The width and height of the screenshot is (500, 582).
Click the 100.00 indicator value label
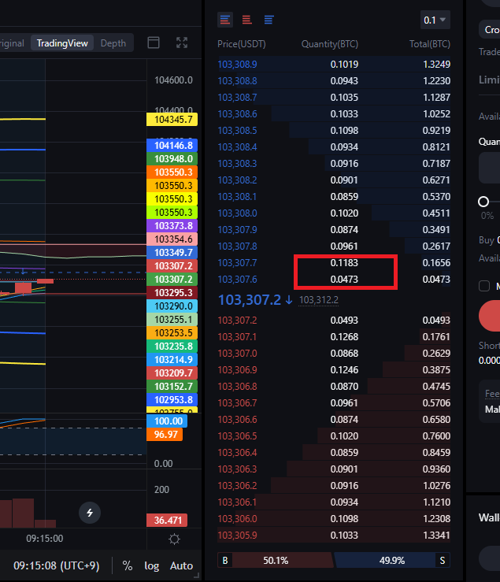pyautogui.click(x=167, y=421)
